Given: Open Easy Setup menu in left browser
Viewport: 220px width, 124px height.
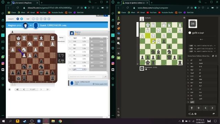Looking at the screenshot, I should 107,8.
